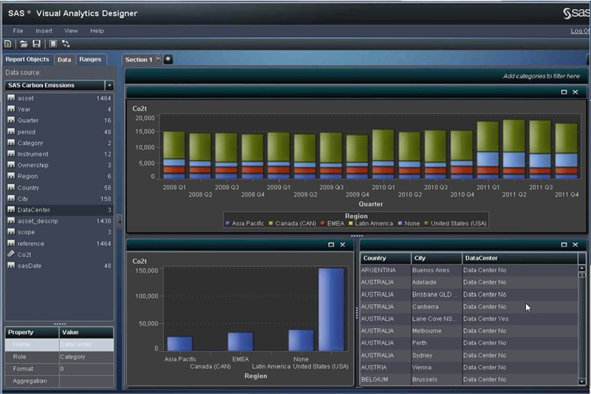
Task: Open the File menu
Action: [18, 31]
